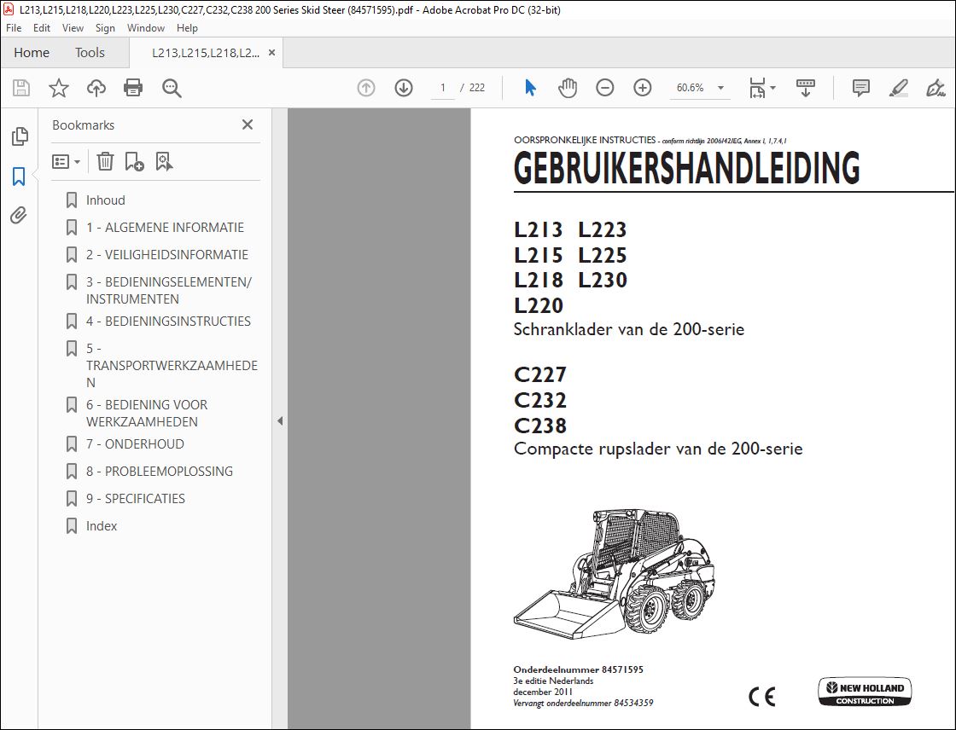The height and width of the screenshot is (730, 956).
Task: Switch to the Home tab
Action: pyautogui.click(x=32, y=53)
